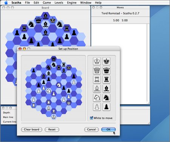The height and width of the screenshot is (142, 170).
Task: Close the Set up Position dialog
Action: [x=20, y=49]
